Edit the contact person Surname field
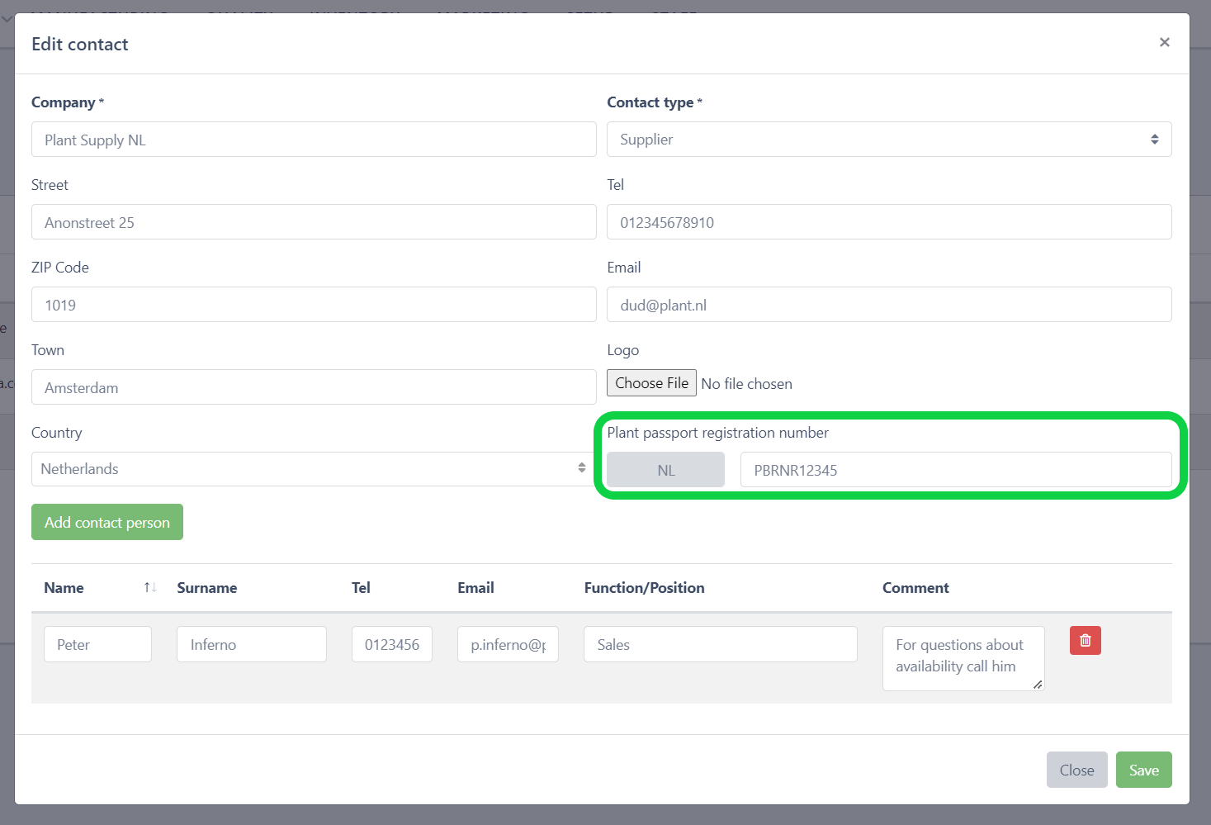 coord(251,644)
